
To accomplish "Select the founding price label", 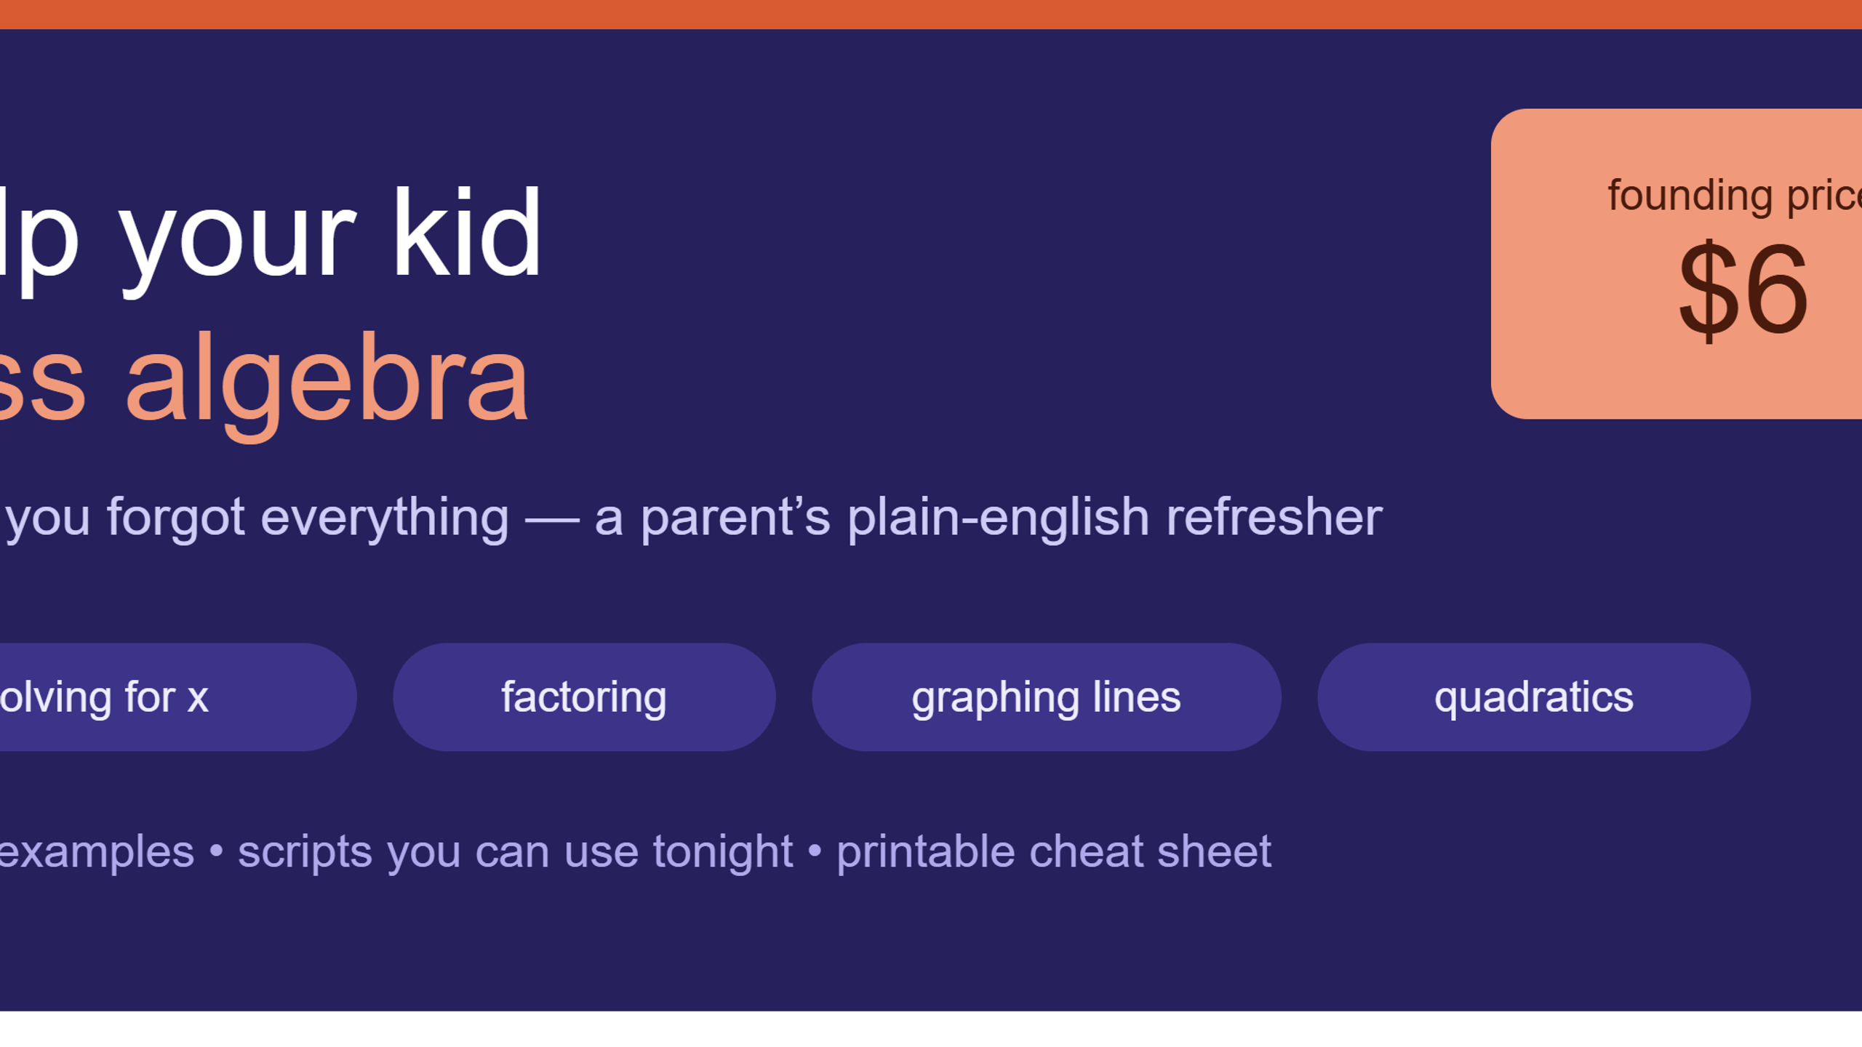I will pos(1734,195).
